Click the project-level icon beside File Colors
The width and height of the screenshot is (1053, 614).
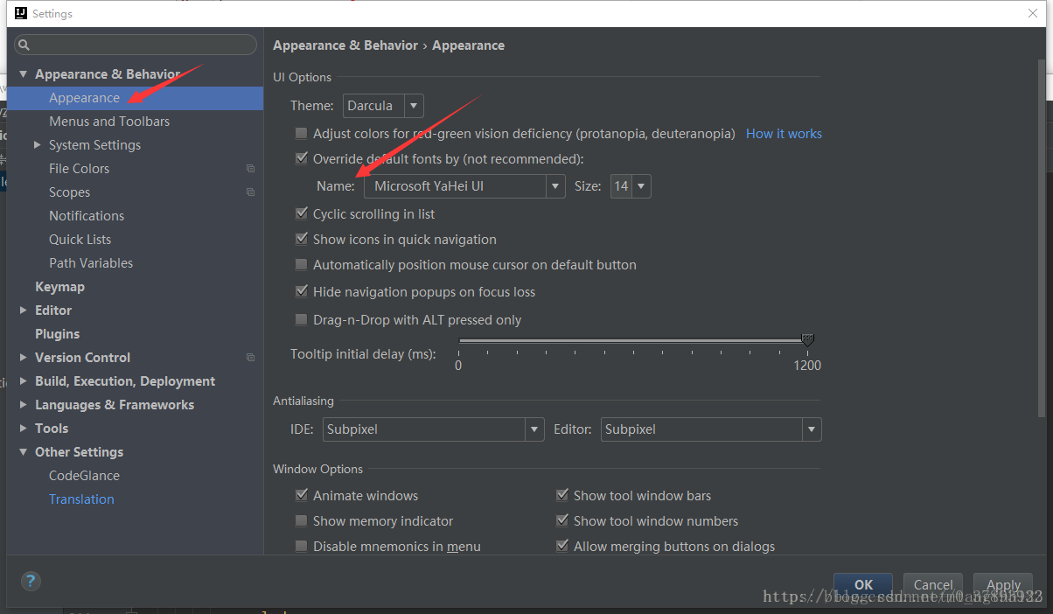point(250,169)
